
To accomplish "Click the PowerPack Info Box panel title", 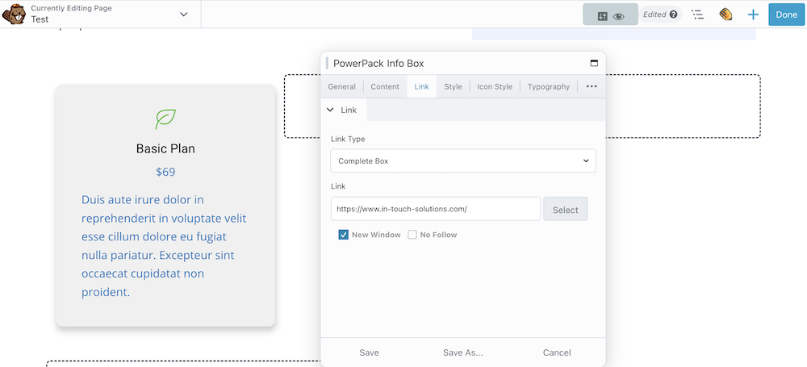I will 378,63.
